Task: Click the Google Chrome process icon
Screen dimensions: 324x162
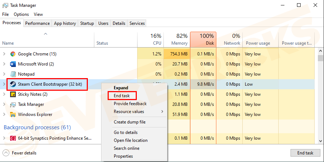Action: tap(13, 54)
